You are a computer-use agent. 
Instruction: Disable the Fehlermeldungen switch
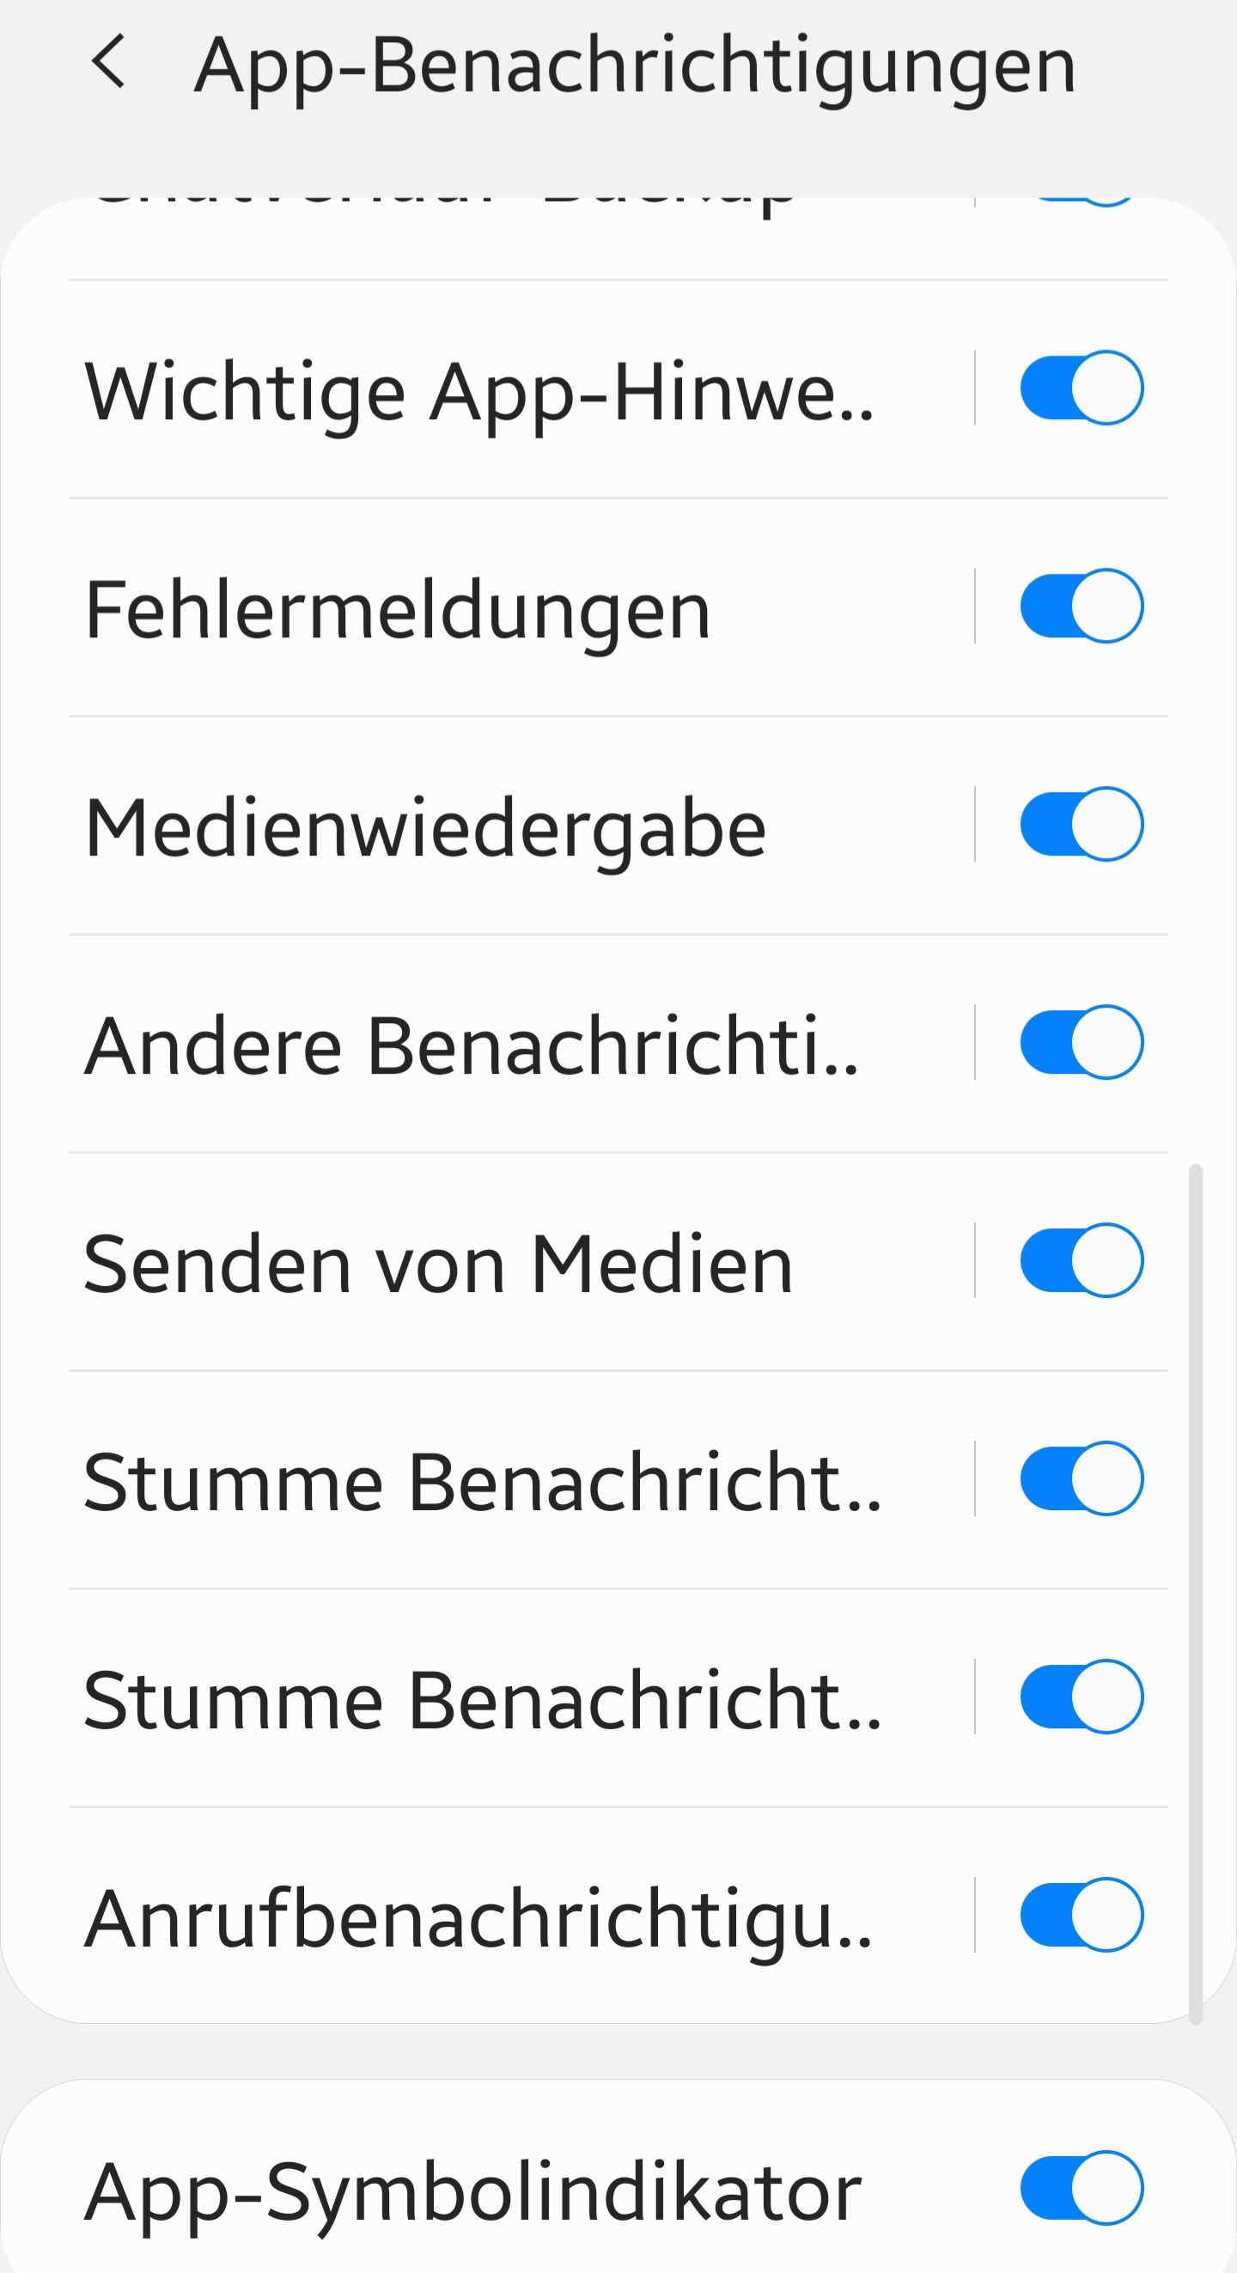tap(1081, 606)
